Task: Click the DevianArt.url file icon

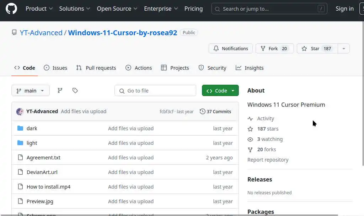Action: (20, 172)
